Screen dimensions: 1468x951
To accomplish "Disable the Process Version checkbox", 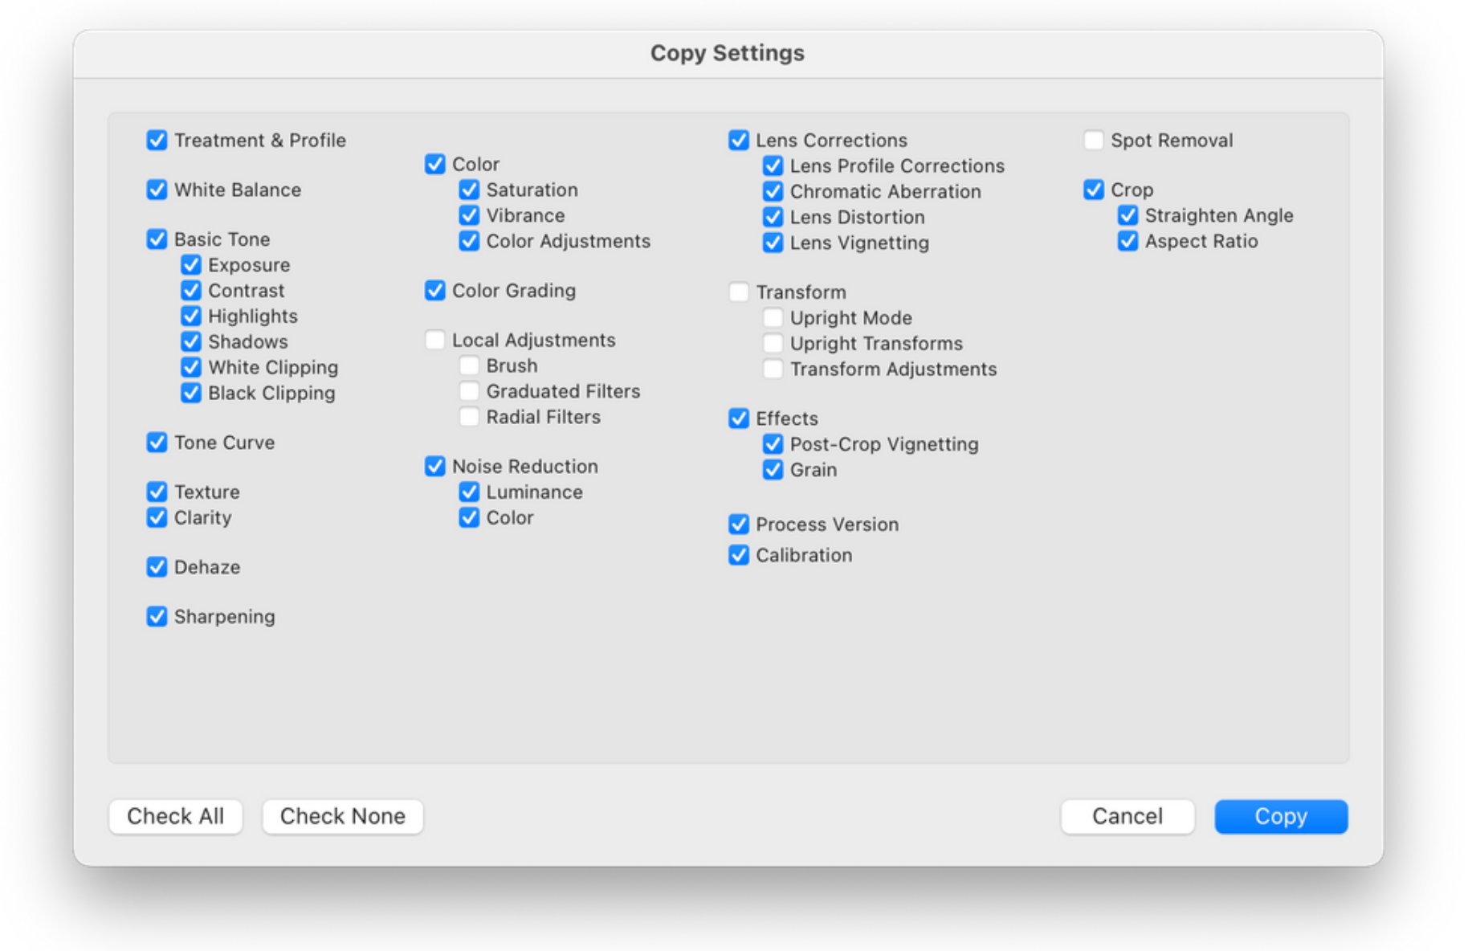I will point(739,524).
